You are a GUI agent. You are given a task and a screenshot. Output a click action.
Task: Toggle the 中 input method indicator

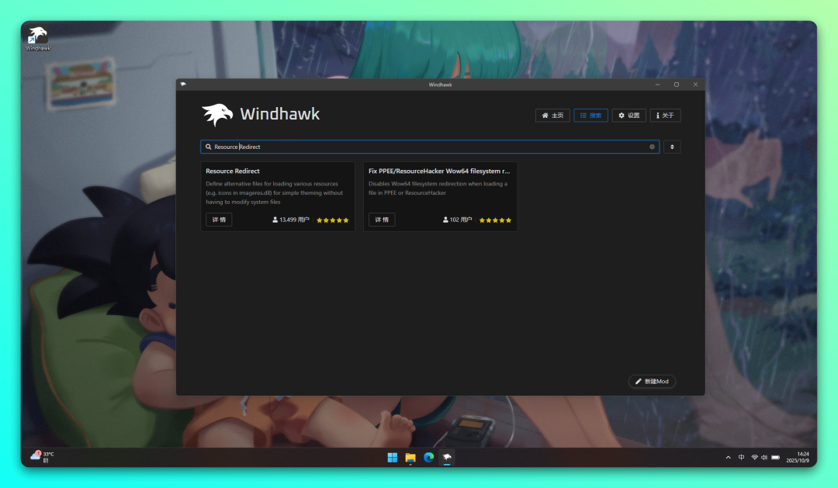point(741,457)
